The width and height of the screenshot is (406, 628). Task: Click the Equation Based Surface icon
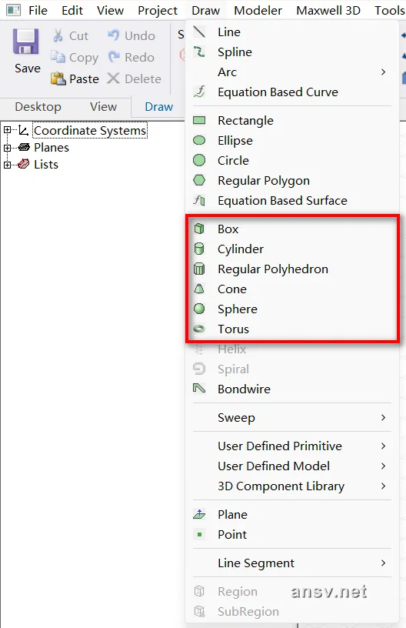click(x=199, y=200)
